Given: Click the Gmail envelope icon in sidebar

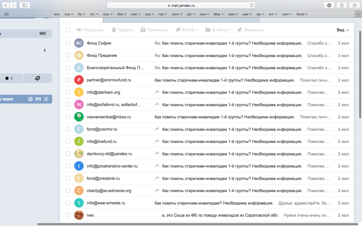Looking at the screenshot, I should point(38,99).
